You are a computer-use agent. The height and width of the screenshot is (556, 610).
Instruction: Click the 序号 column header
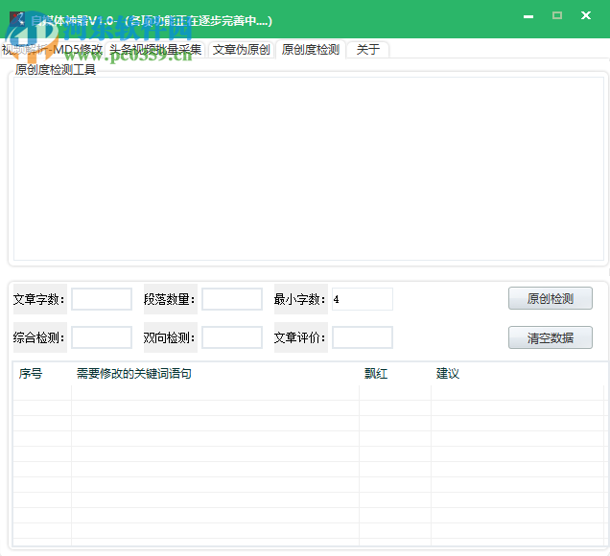42,374
